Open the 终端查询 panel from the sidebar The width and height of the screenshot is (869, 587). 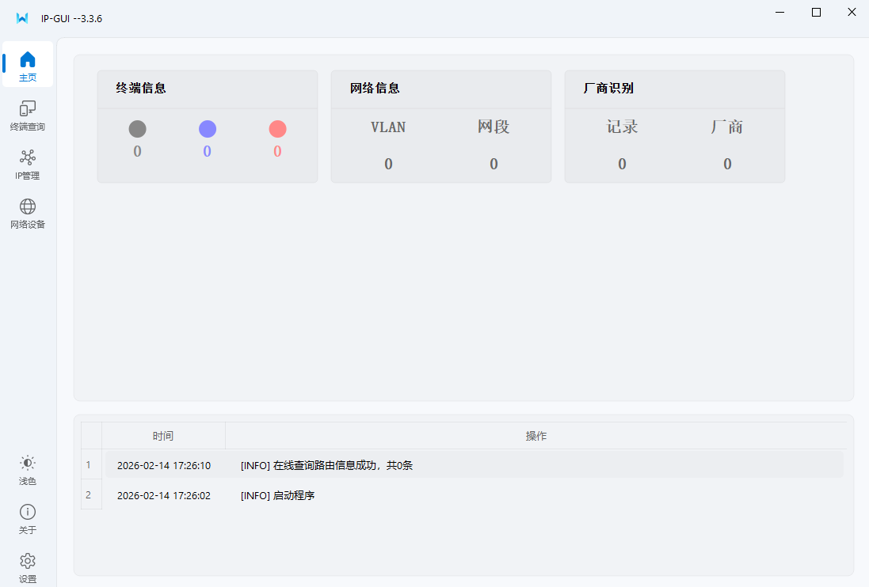point(27,115)
